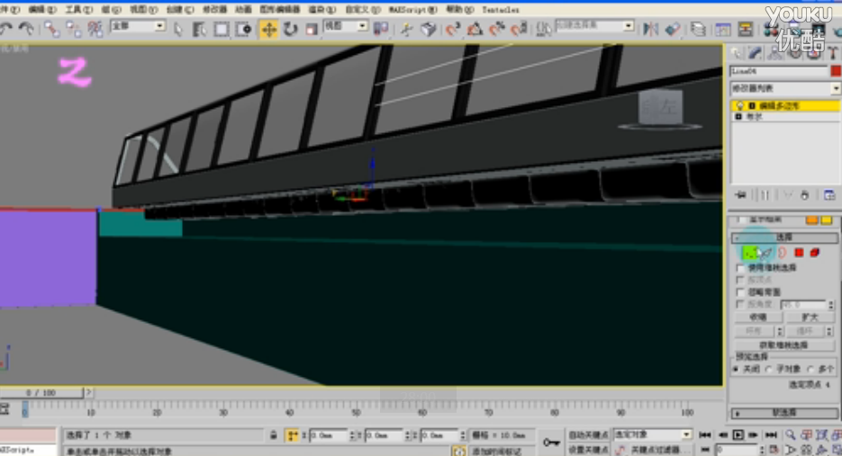Toggle the By Vertex checkbox
Image resolution: width=842 pixels, height=456 pixels.
[x=740, y=280]
